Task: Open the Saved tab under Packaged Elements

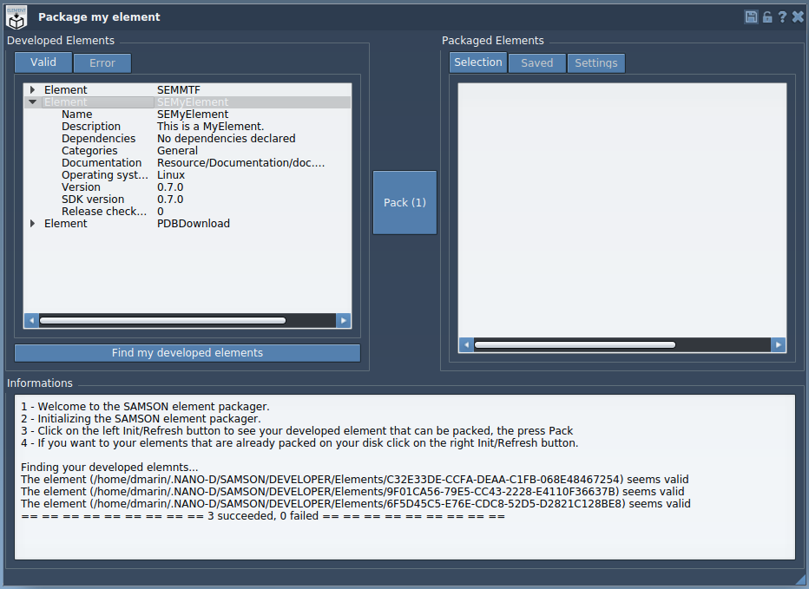Action: click(536, 62)
